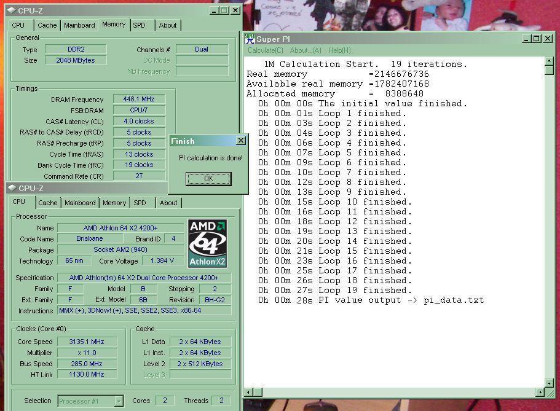Viewport: 560px width, 411px height.
Task: Click the CPU-Z logo icon in the lower window title bar
Action: click(12, 188)
